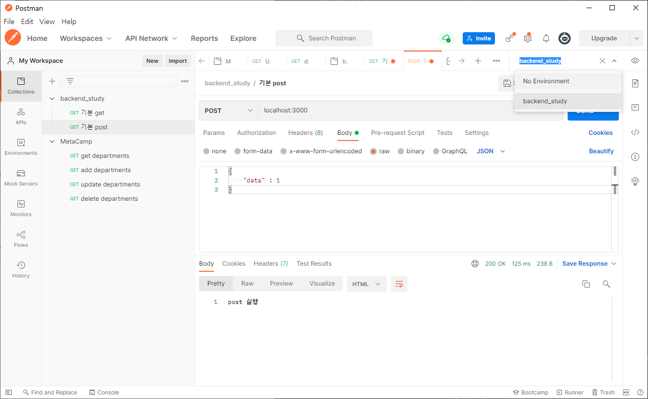Open the code snippet icon in right sidebar
The width and height of the screenshot is (648, 399).
coord(635,132)
